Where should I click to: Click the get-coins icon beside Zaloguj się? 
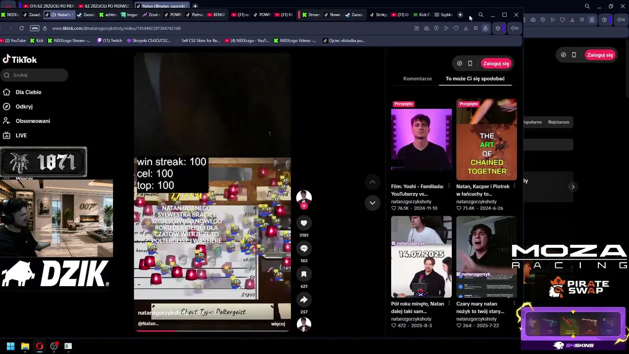(x=459, y=63)
